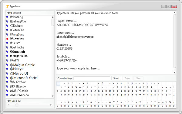Click the font icon beside @MS PGothic
Image resolution: width=182 pixels, height=114 pixels.
(x=7, y=91)
